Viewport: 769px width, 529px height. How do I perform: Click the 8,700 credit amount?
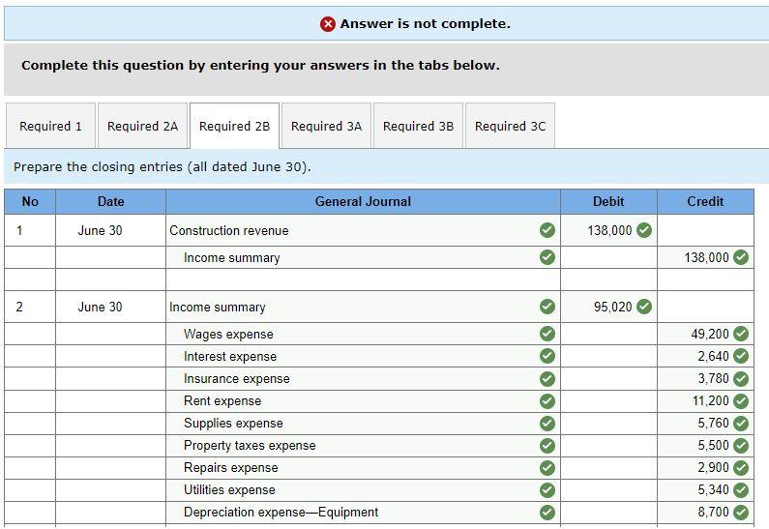pos(713,513)
